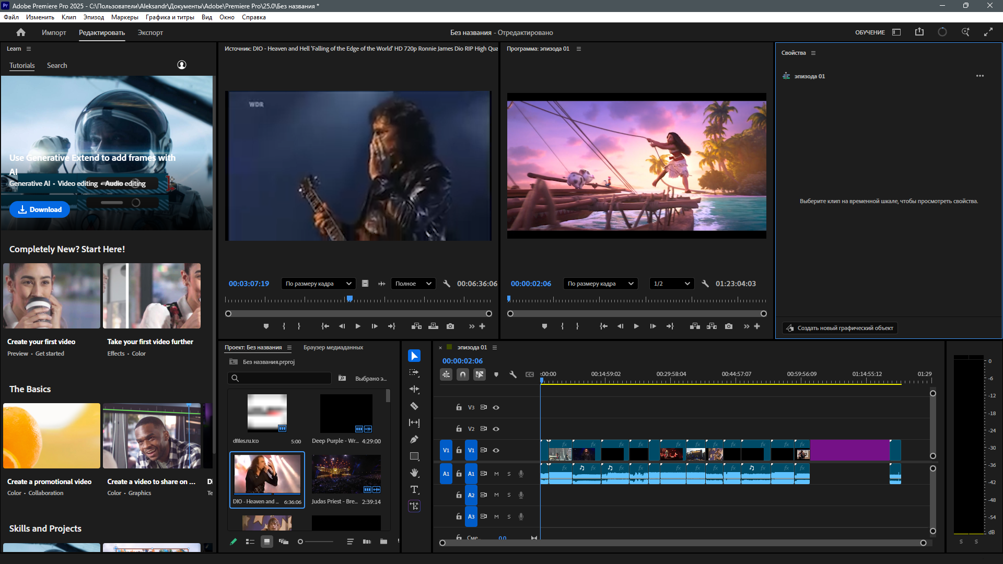Viewport: 1003px width, 564px height.
Task: Open the Эпизод menu
Action: pos(94,17)
